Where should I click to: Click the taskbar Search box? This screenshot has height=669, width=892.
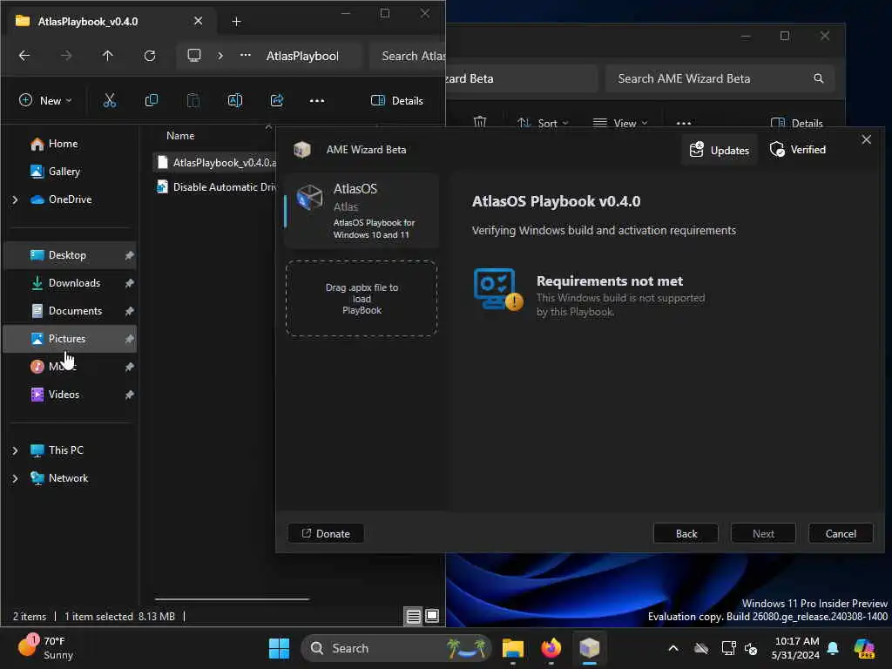tap(396, 648)
